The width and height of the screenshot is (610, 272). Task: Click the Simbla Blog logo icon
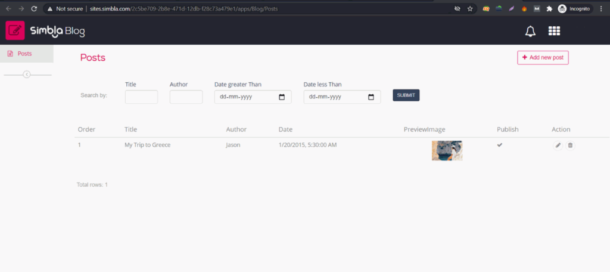click(x=15, y=30)
